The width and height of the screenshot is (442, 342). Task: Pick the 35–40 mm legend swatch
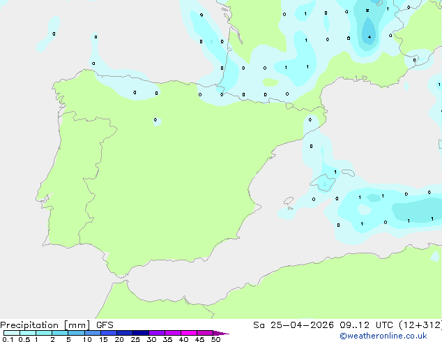coord(172,333)
